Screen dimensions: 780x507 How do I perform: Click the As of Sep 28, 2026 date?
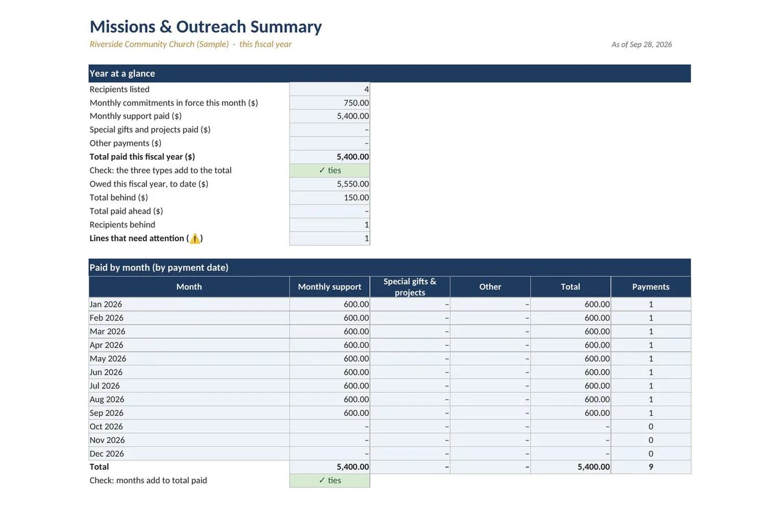[x=641, y=44]
